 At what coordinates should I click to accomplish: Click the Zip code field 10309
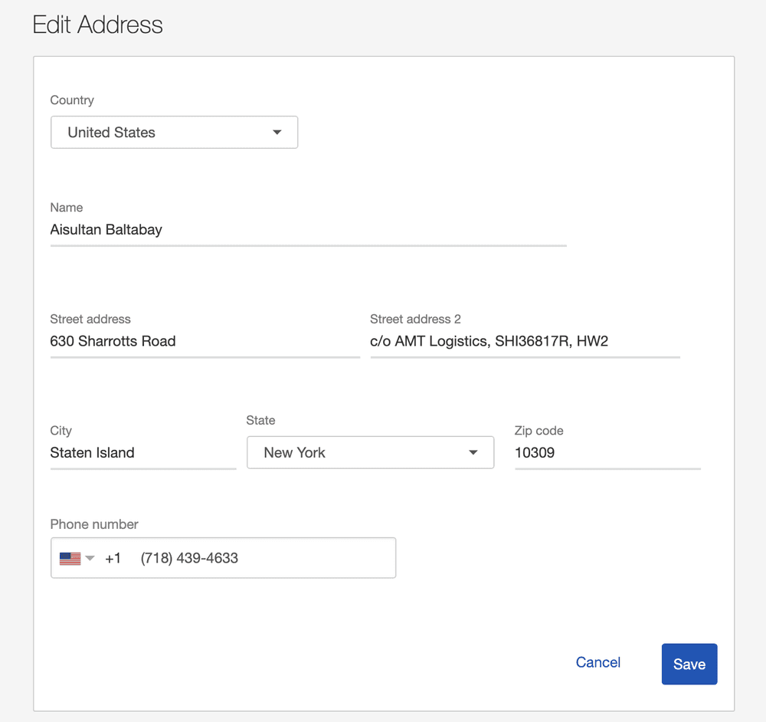pyautogui.click(x=607, y=453)
